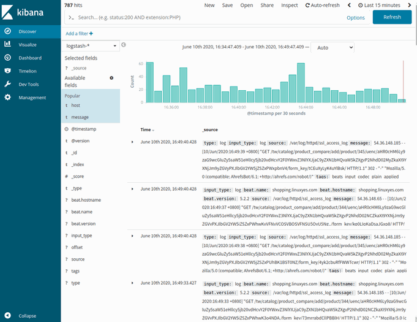Click the query prompt icon in the search bar
Screen dimensions: 417x322
coord(71,18)
